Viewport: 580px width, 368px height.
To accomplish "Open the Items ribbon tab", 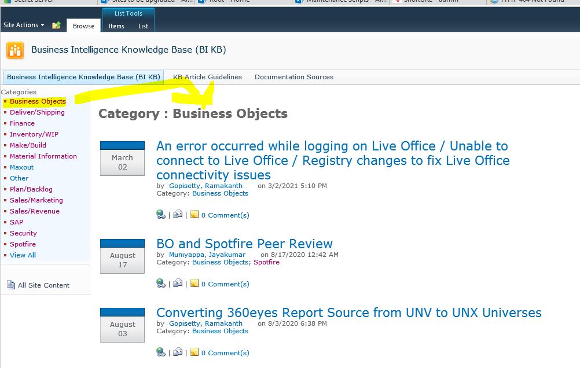I will point(116,26).
